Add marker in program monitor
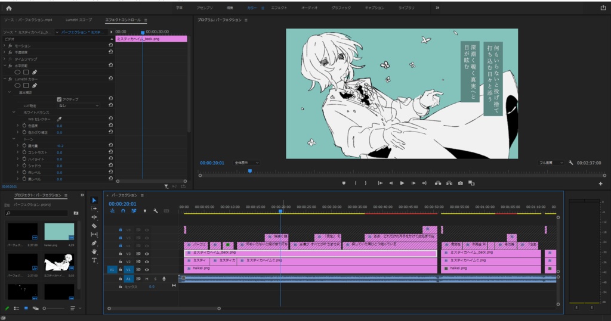Image resolution: width=611 pixels, height=321 pixels. [x=344, y=183]
